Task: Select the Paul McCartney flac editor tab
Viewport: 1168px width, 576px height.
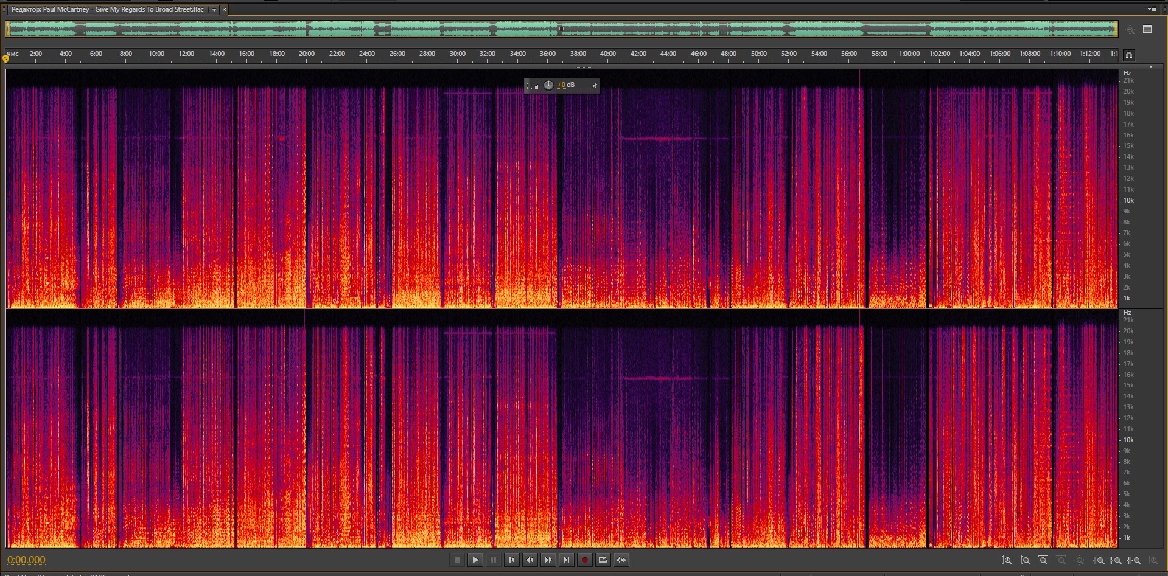Action: [x=108, y=10]
